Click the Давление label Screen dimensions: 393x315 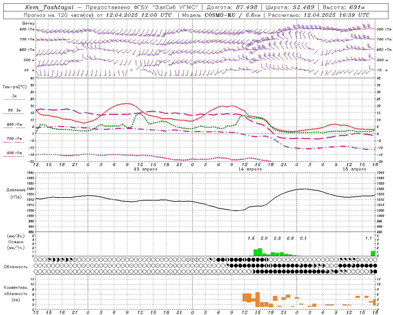coord(16,190)
